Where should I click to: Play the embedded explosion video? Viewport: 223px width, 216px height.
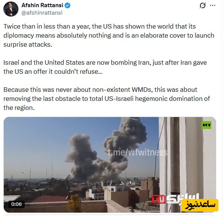point(110,164)
